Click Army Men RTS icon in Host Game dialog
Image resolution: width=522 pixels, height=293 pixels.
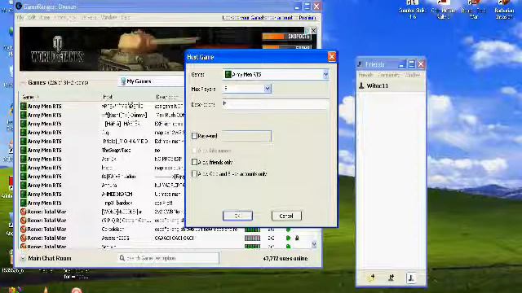click(228, 74)
